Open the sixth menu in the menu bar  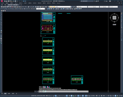click(x=25, y=3)
